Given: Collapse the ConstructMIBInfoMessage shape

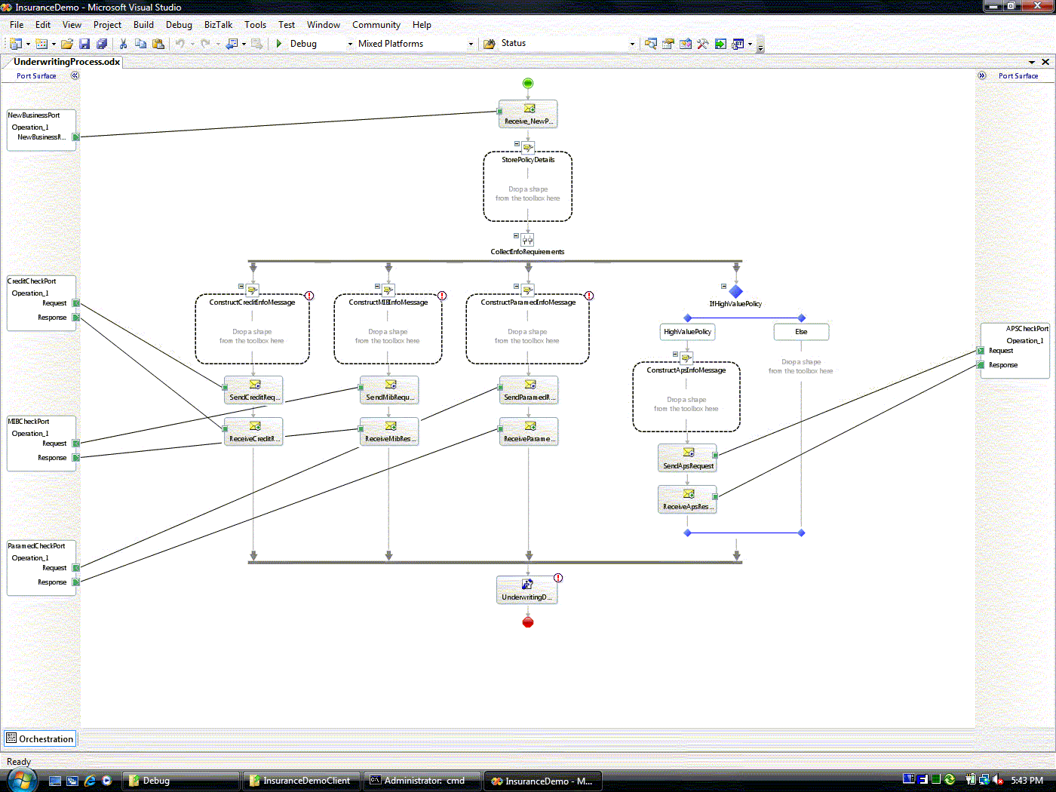Looking at the screenshot, I should tap(377, 286).
